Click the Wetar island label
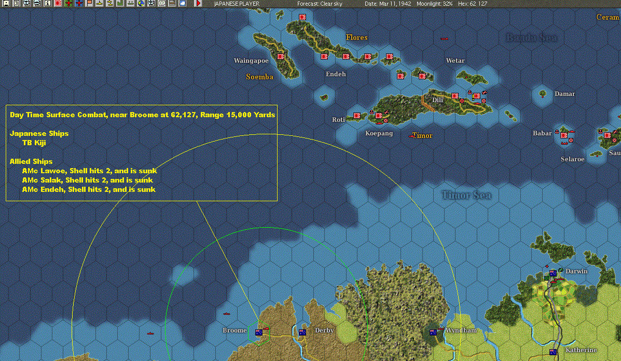The image size is (621, 361). 455,61
